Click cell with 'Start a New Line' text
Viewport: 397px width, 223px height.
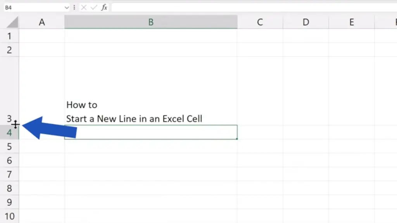151,91
